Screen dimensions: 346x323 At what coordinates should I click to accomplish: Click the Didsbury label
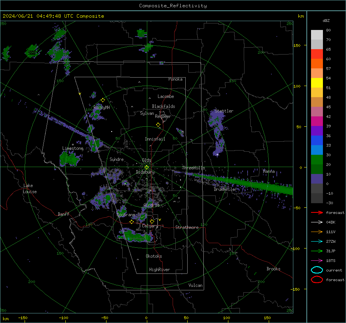tap(145, 172)
